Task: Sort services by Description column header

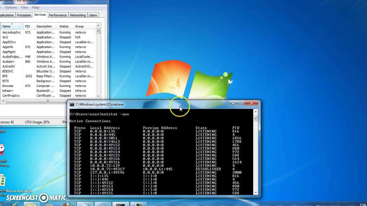Action: click(46, 26)
